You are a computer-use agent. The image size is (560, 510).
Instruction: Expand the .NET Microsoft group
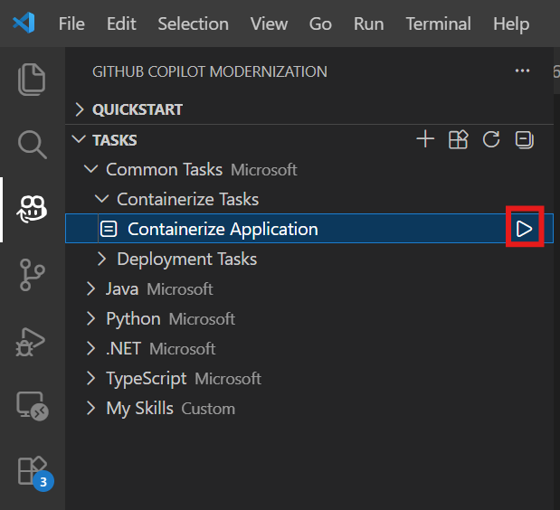[x=90, y=348]
